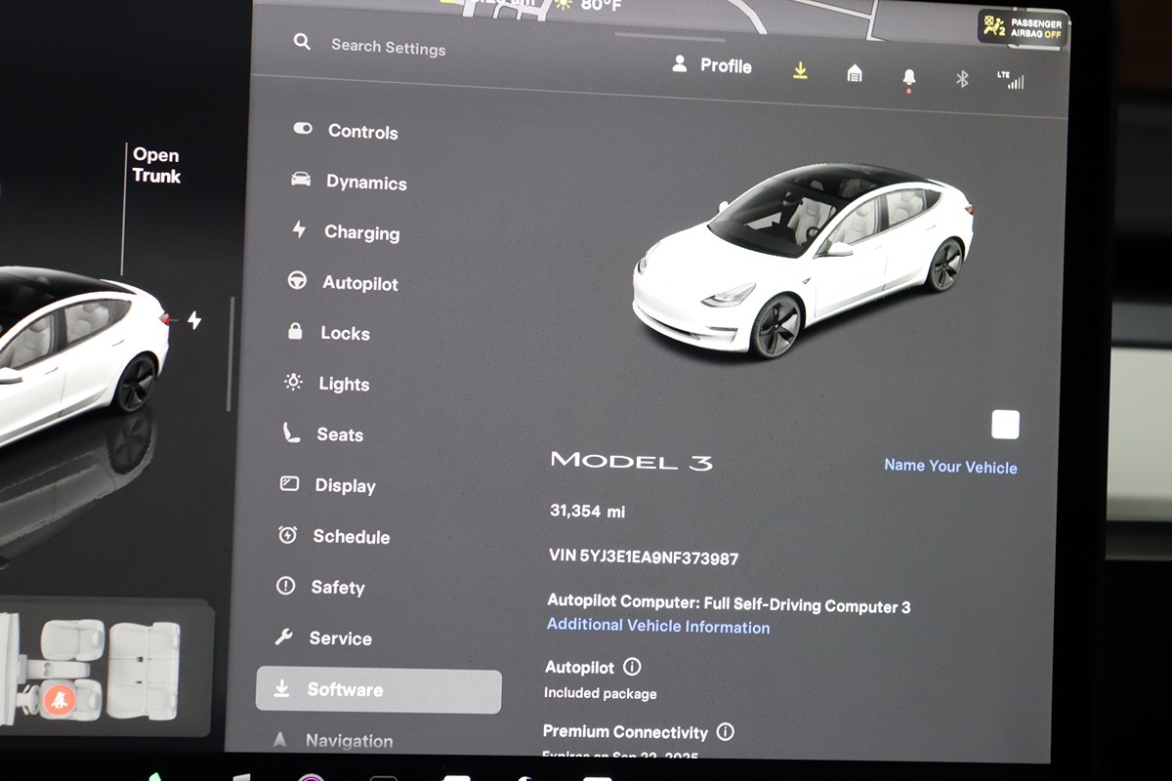This screenshot has height=781, width=1172.
Task: Show info for Autopilot package
Action: (632, 667)
